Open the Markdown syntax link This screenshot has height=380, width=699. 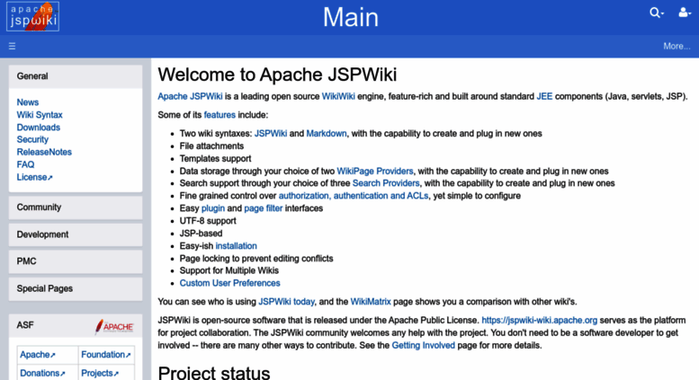pyautogui.click(x=327, y=134)
